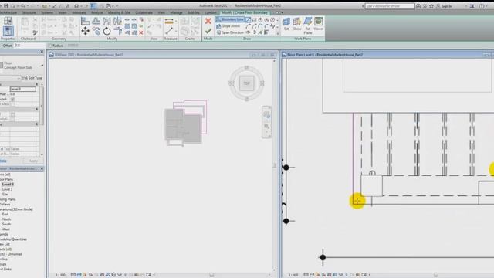Select the Mirror Draw Axis tool

tap(117, 21)
